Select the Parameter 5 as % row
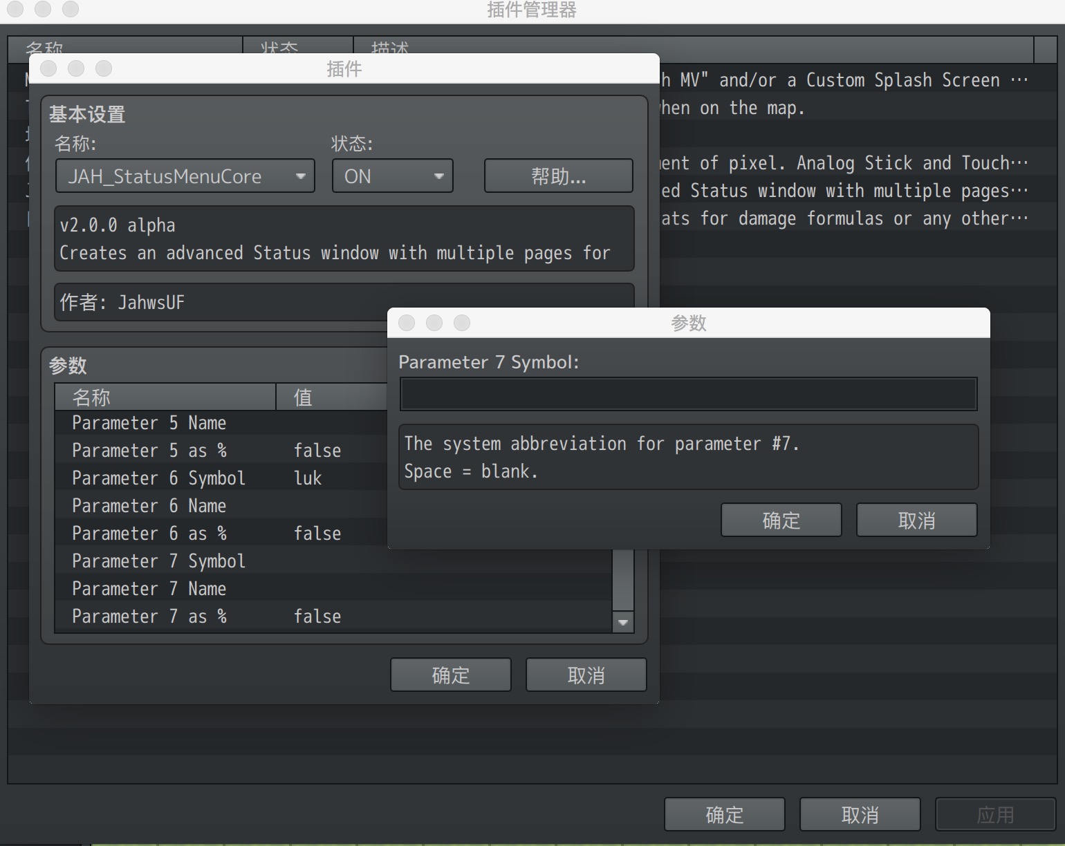The image size is (1065, 846). tap(221, 451)
